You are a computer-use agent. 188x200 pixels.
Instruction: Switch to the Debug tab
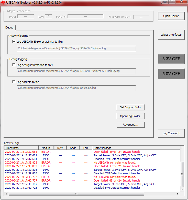(9, 27)
